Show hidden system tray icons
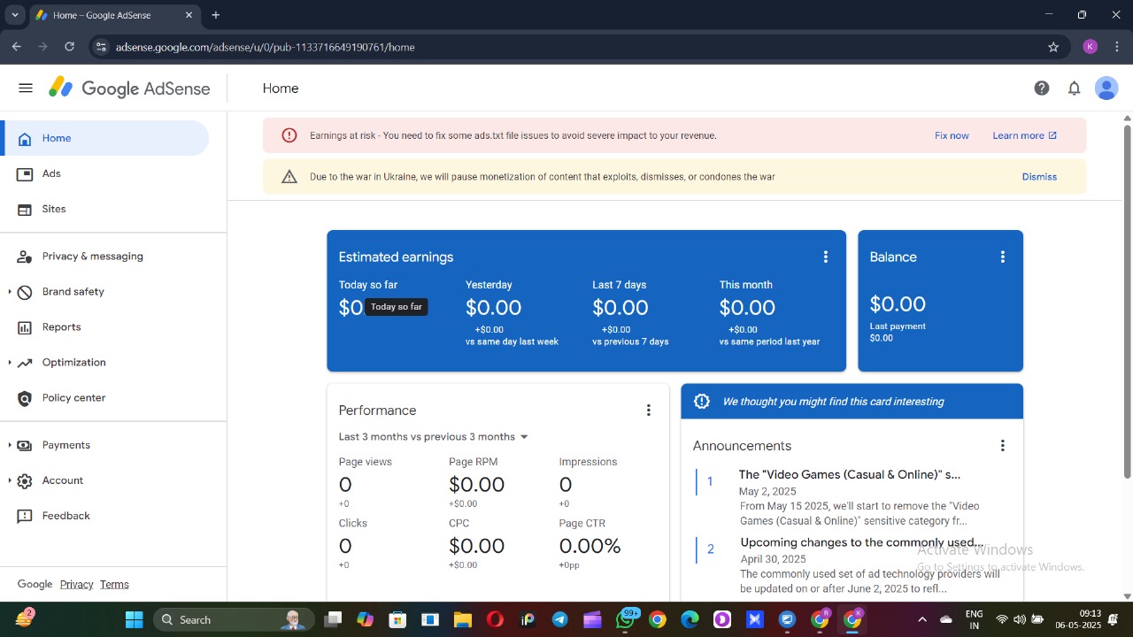This screenshot has width=1133, height=637. click(x=921, y=619)
